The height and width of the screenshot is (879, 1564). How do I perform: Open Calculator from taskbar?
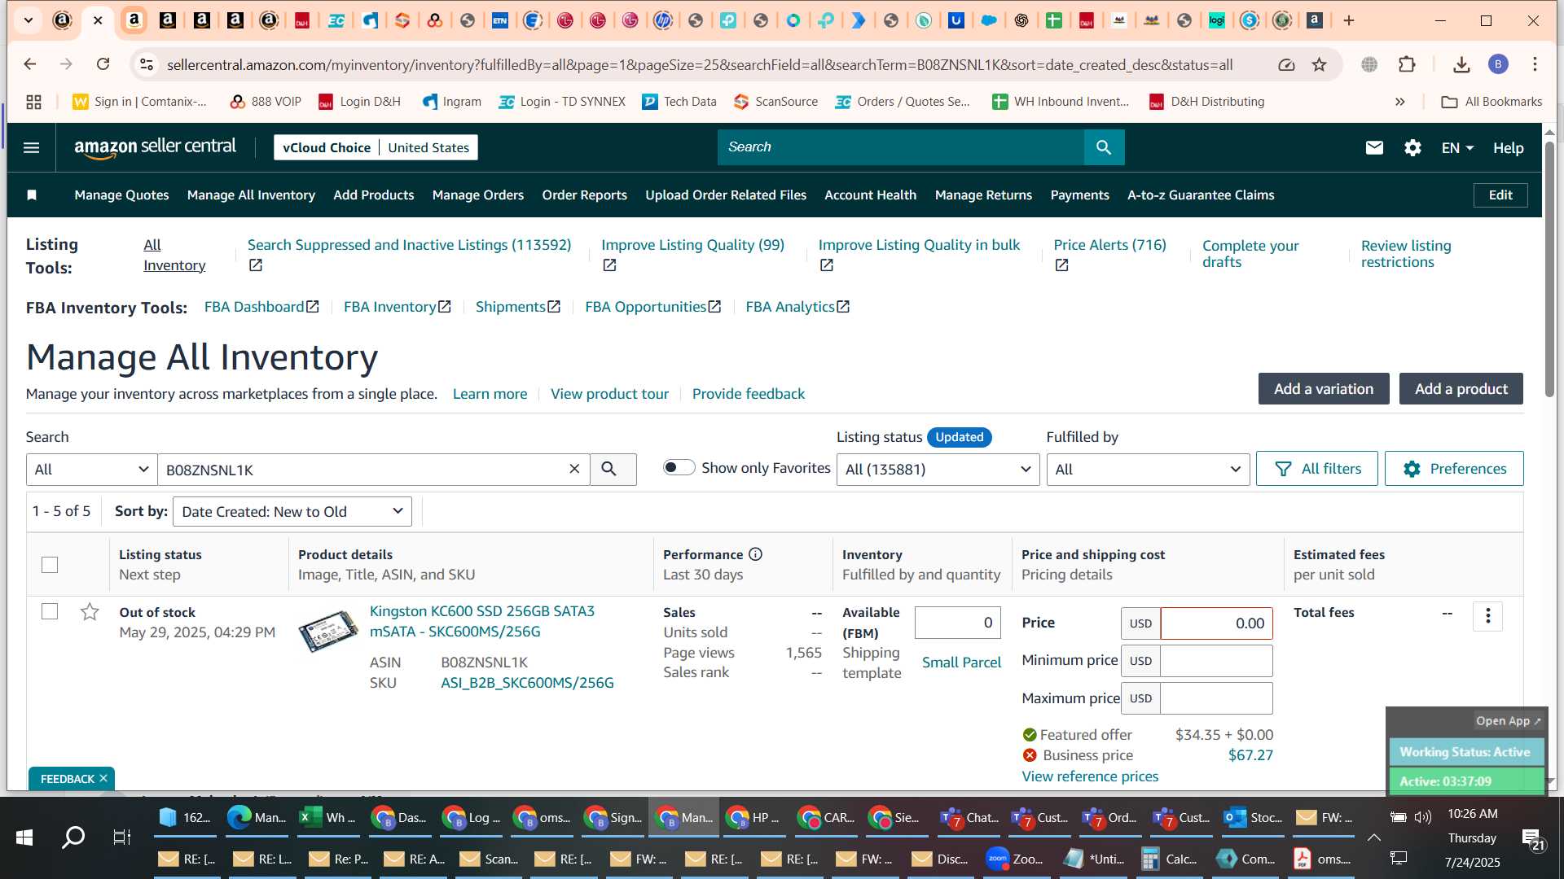[x=1170, y=859]
